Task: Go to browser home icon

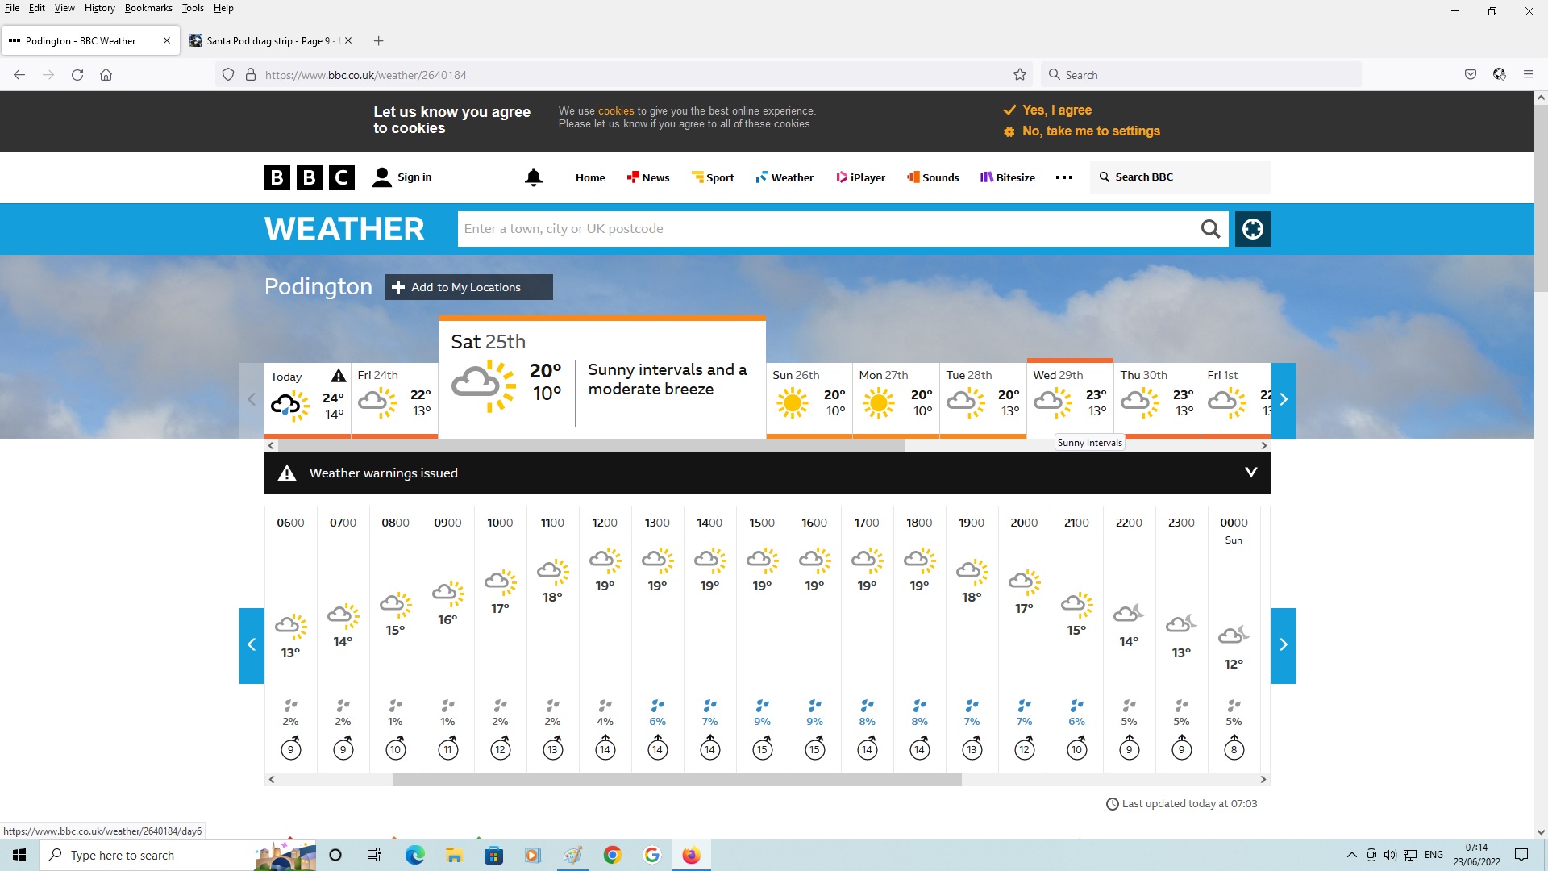Action: point(106,75)
